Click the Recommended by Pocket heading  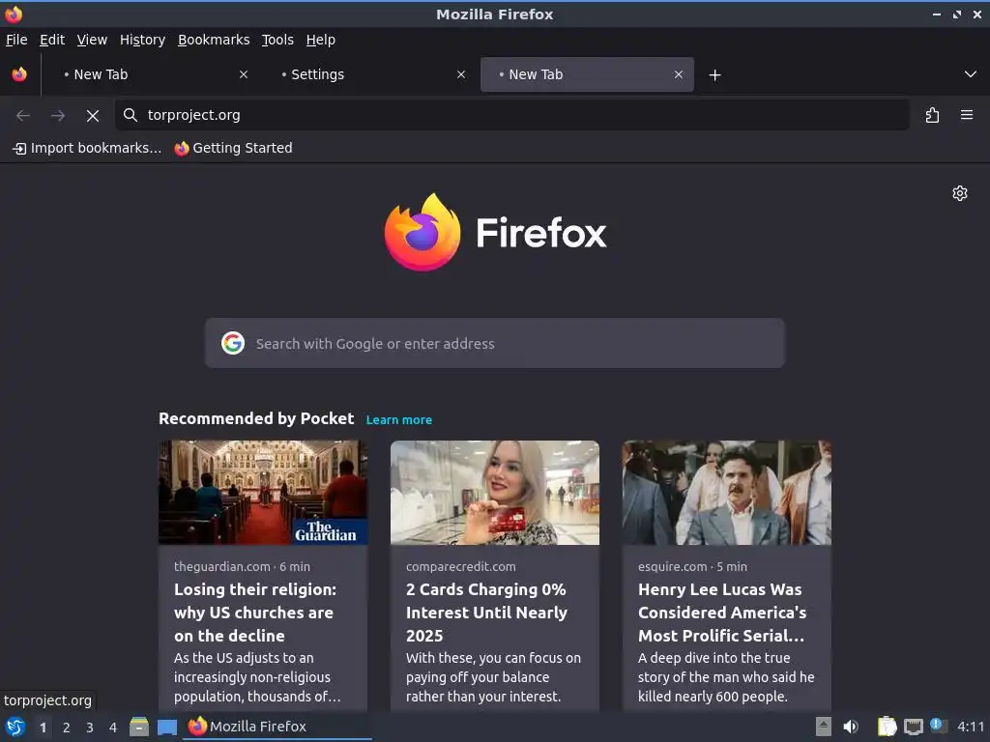click(x=256, y=419)
